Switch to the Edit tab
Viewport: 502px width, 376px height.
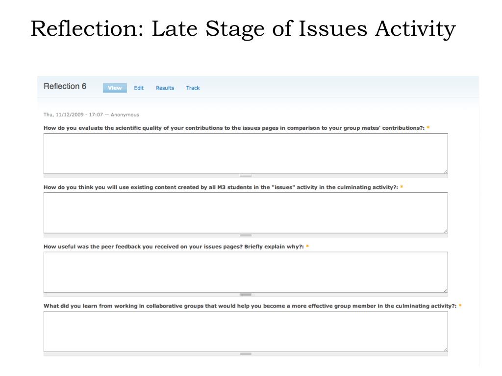pyautogui.click(x=139, y=88)
